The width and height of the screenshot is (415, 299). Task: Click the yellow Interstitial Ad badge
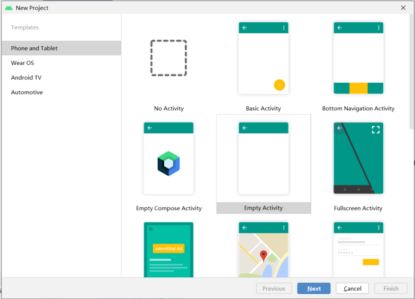coord(169,249)
